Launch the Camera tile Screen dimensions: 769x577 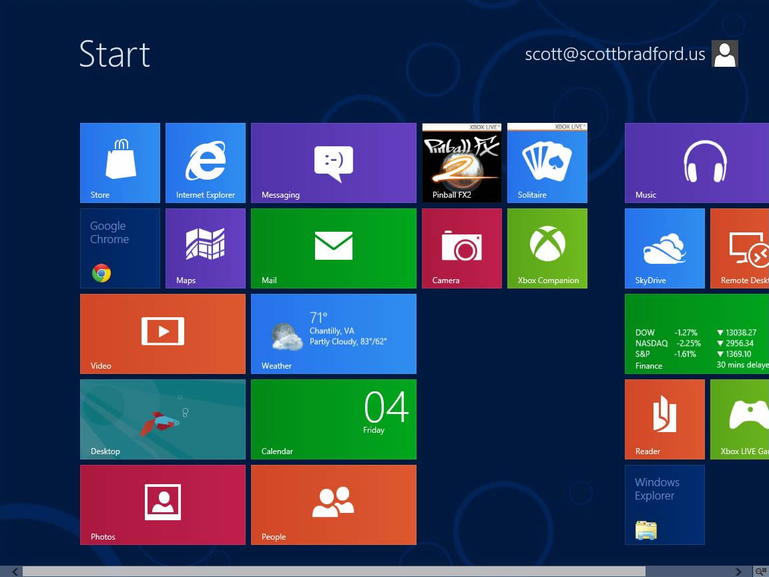[462, 248]
